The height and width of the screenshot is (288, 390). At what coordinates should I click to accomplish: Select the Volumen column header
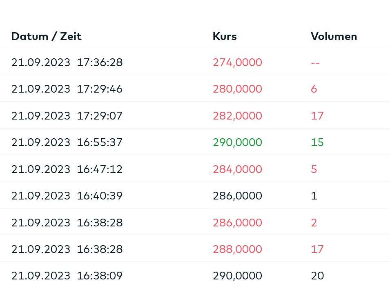pos(334,36)
